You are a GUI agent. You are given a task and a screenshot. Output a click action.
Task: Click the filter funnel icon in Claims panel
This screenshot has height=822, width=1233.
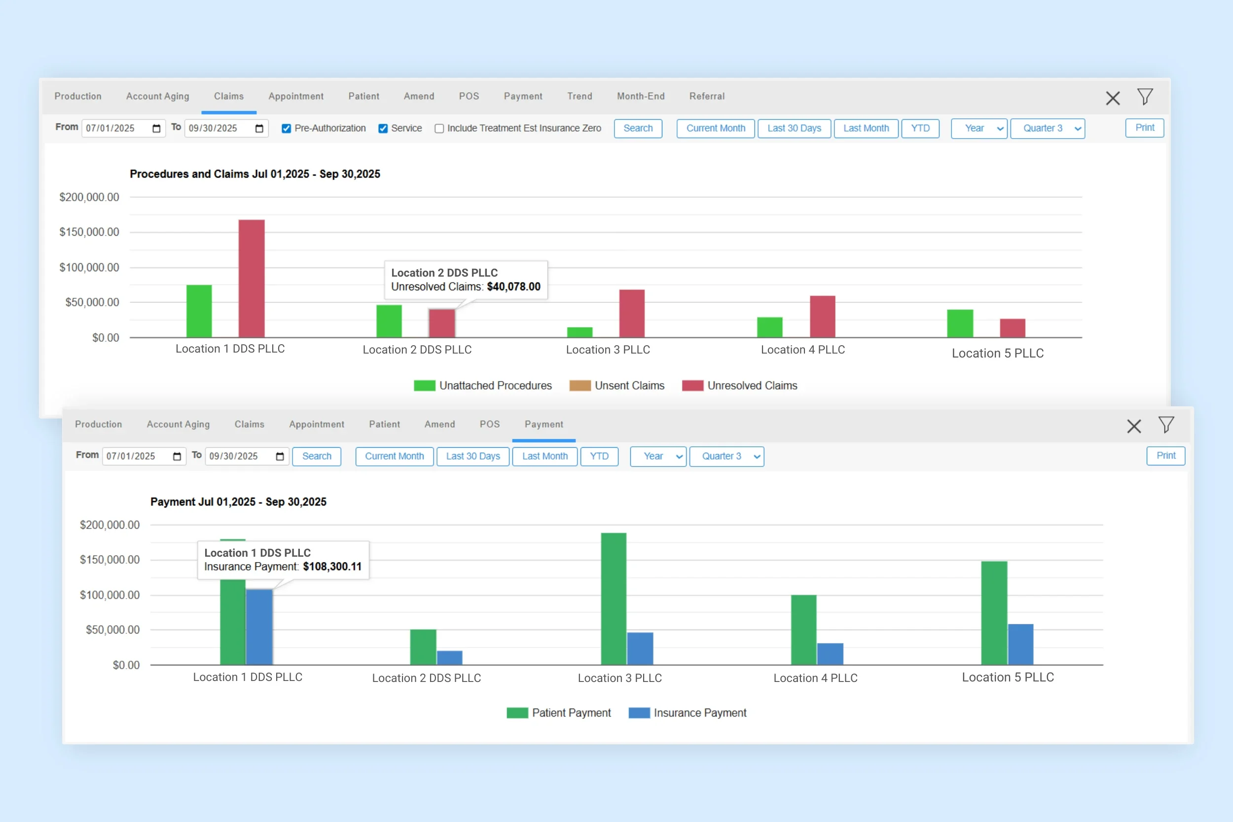point(1144,97)
